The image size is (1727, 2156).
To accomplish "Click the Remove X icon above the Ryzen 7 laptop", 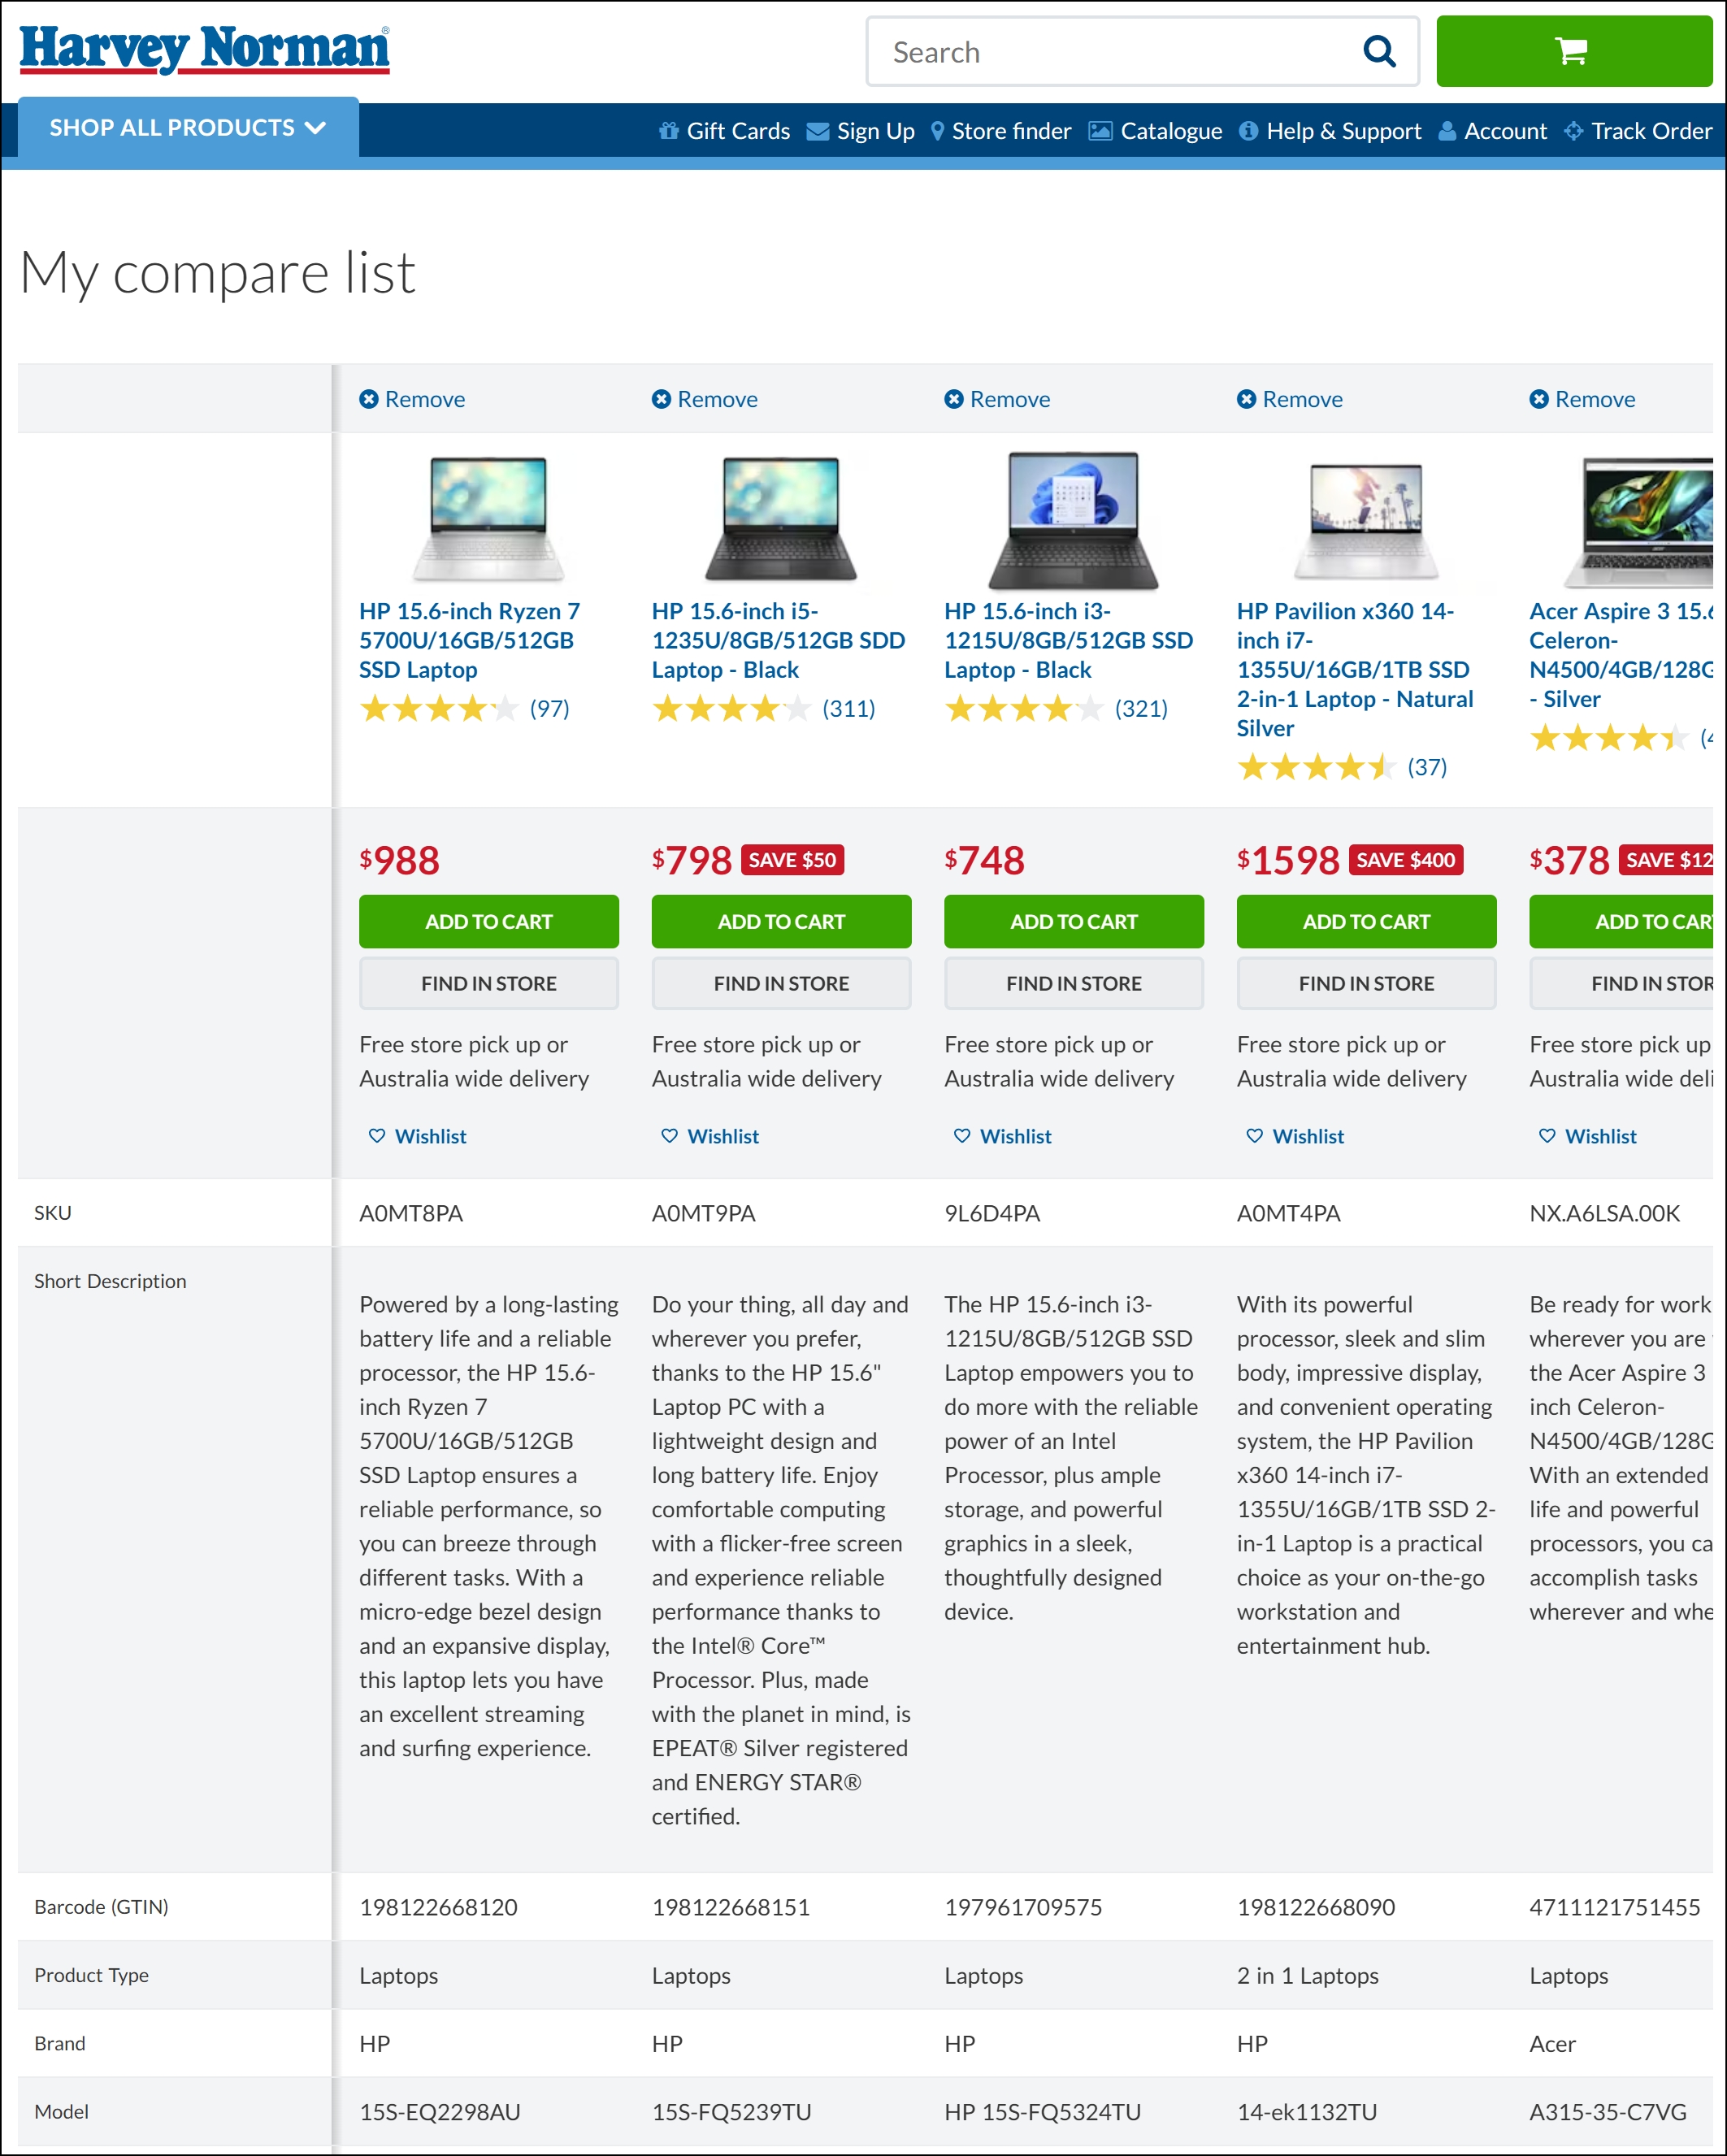I will [x=369, y=399].
